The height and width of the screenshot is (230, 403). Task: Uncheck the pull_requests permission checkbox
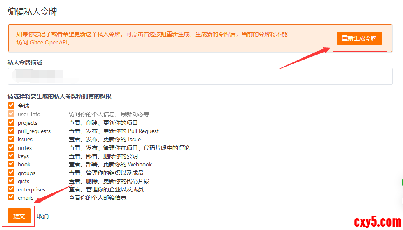click(x=11, y=131)
